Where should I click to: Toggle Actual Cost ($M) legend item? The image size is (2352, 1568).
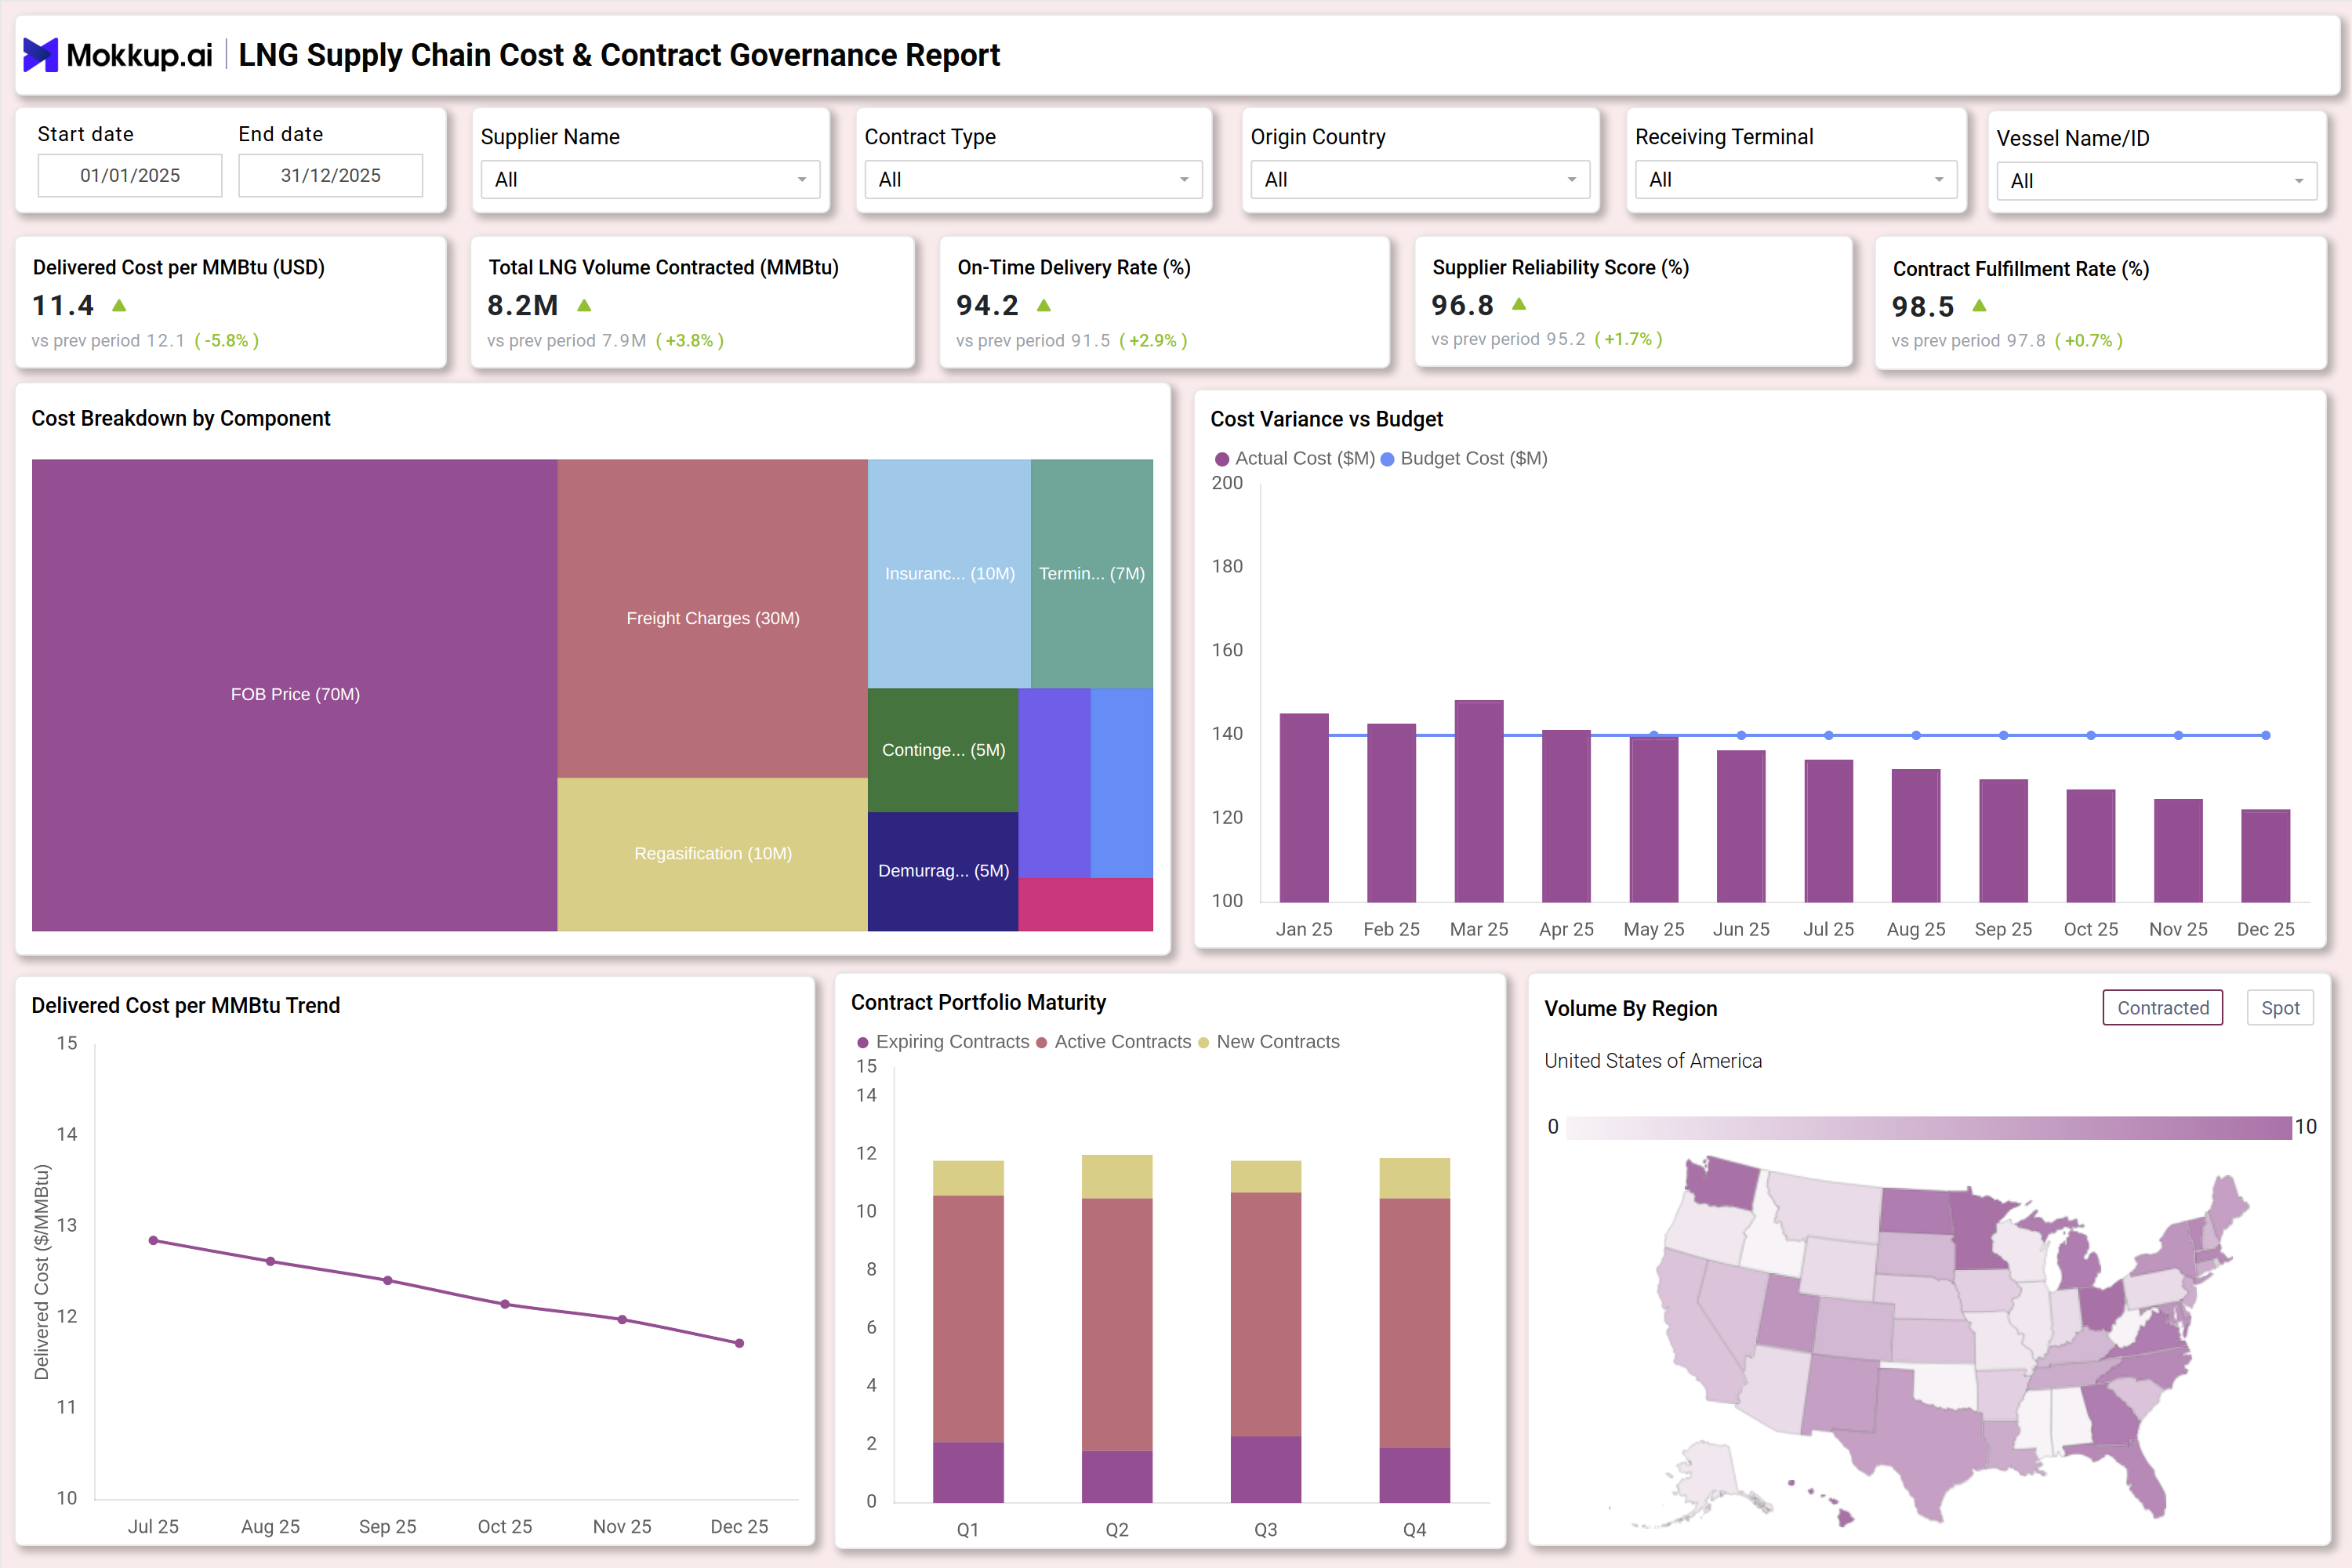pos(1294,458)
